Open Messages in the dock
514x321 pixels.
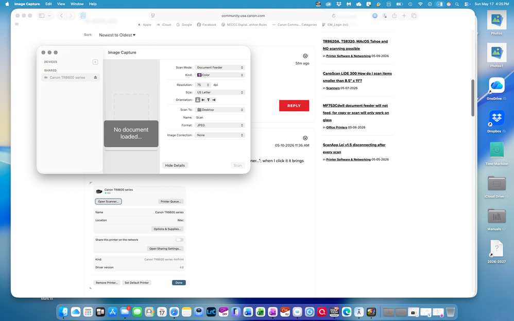[x=137, y=312]
